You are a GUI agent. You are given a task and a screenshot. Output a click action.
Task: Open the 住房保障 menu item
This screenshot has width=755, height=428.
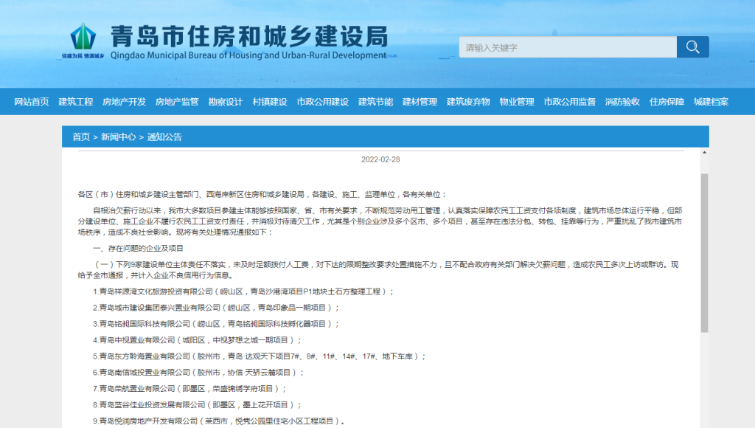667,102
